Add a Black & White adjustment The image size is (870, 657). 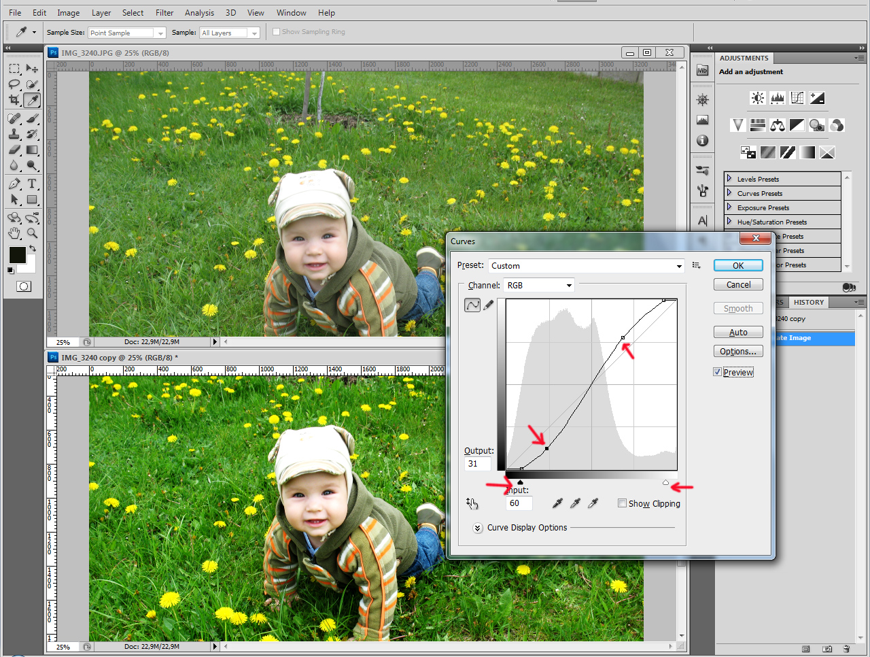click(x=797, y=125)
